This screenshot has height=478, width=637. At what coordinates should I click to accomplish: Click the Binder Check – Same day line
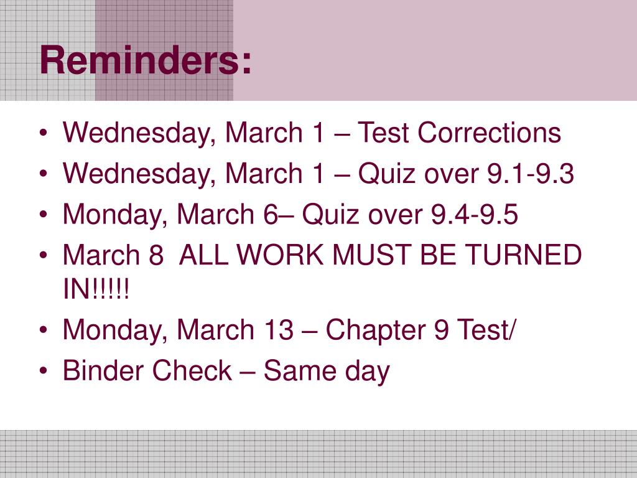point(226,371)
